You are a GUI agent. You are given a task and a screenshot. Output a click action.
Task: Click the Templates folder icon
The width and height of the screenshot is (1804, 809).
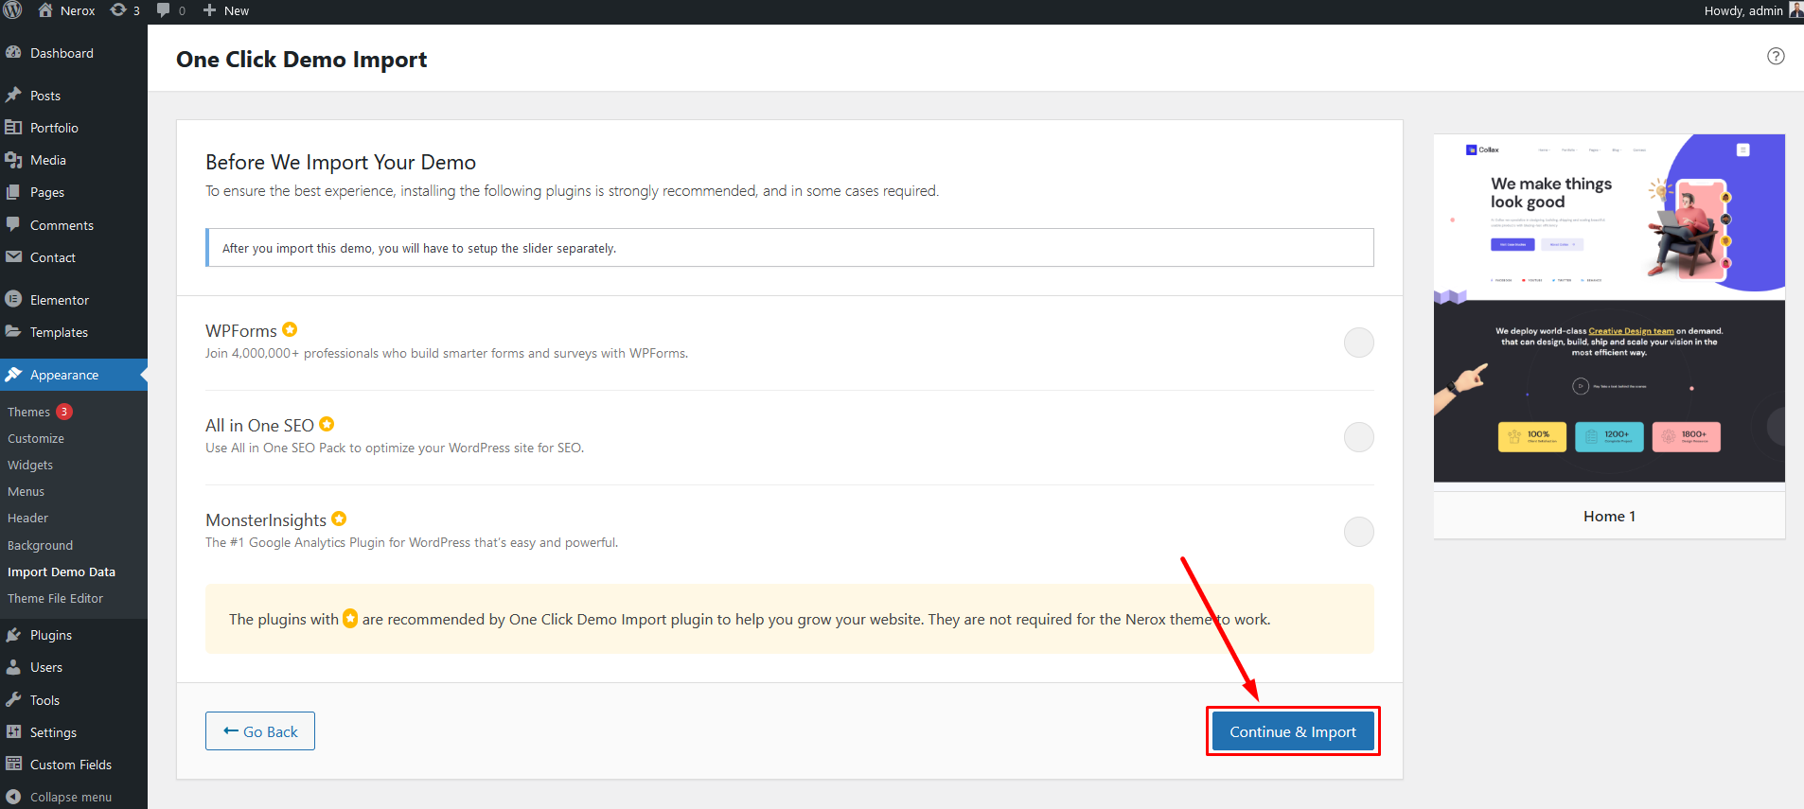tap(13, 332)
